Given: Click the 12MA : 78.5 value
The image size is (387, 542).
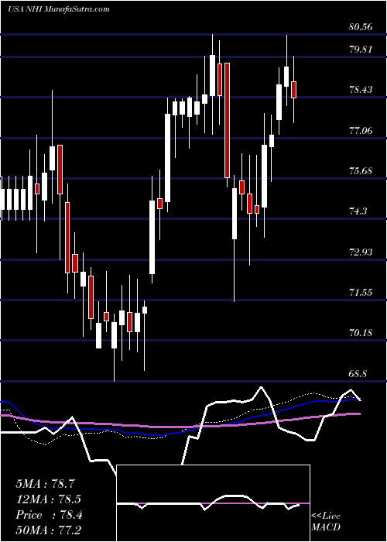Looking at the screenshot, I should 50,499.
